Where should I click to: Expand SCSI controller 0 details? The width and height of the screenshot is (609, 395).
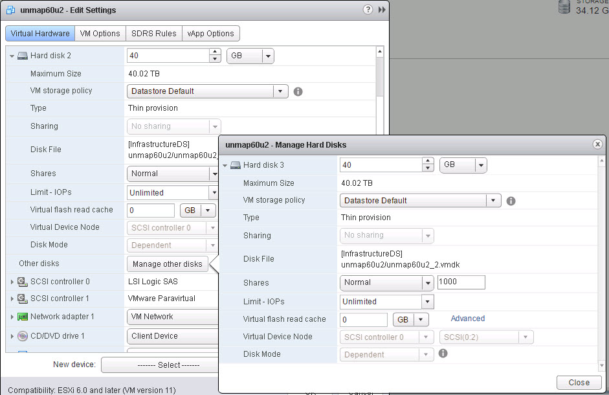[12, 282]
